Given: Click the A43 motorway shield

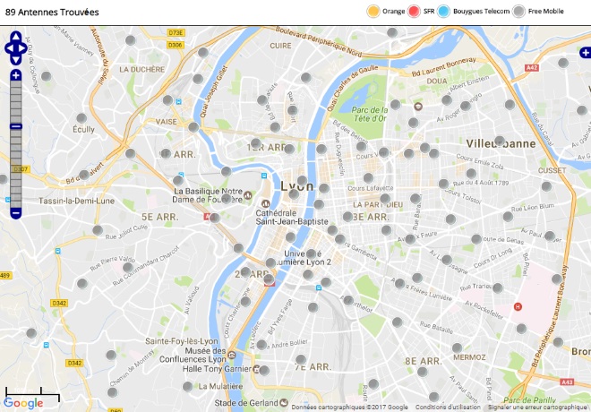Looking at the screenshot, I should 567,382.
